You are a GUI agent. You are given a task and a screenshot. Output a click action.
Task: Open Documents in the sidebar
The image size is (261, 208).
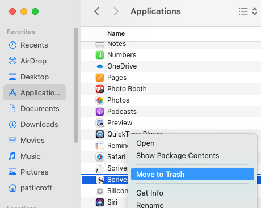[x=34, y=109]
